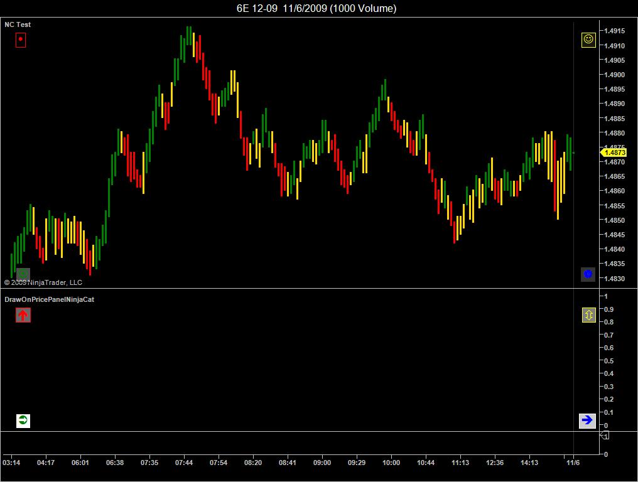This screenshot has width=638, height=482.
Task: Click the 1.4850 price axis label
Action: point(614,220)
